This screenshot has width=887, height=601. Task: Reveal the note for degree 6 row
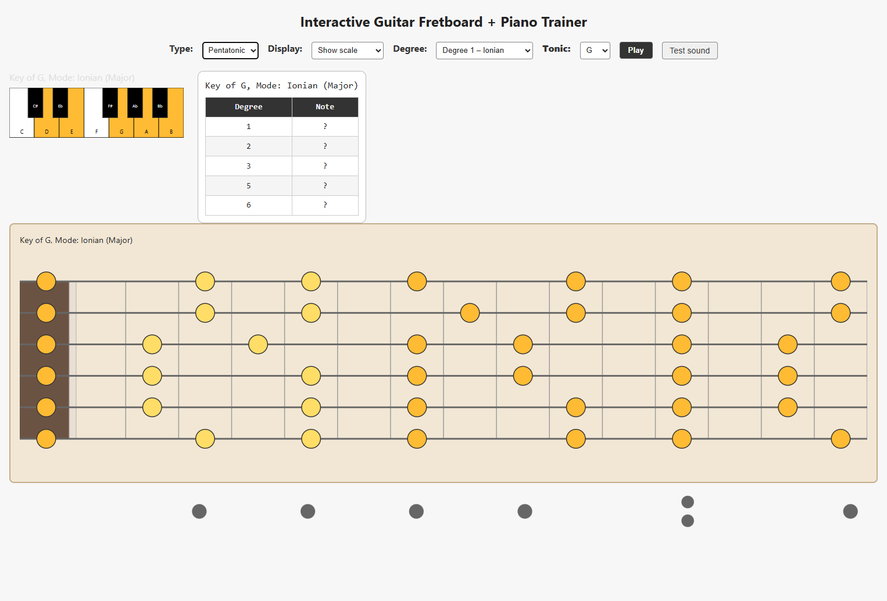tap(325, 205)
